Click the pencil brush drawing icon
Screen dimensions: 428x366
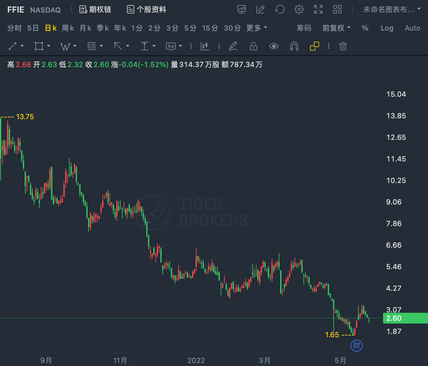coord(233,46)
